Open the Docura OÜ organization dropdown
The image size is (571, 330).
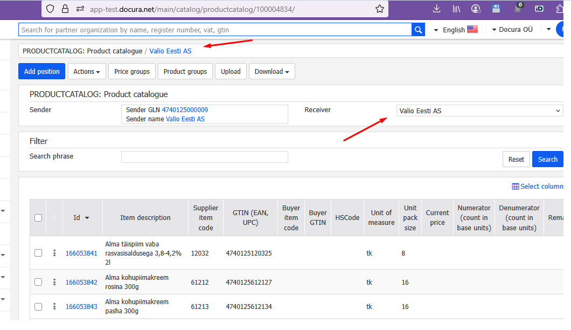click(512, 30)
